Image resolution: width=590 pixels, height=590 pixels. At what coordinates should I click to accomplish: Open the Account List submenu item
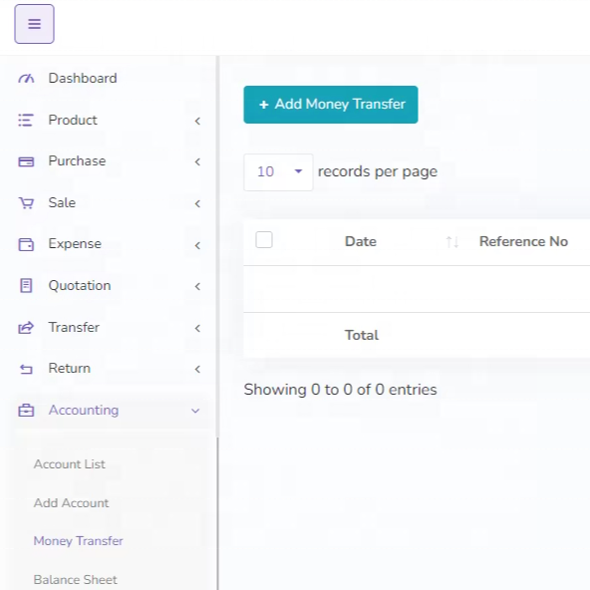(69, 464)
